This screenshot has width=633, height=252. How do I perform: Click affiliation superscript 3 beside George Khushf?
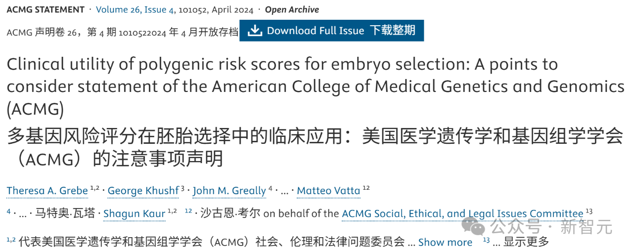click(x=182, y=188)
